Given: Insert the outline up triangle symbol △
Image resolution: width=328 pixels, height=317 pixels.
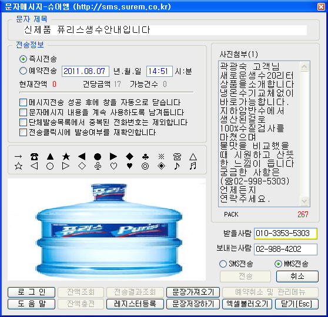Looking at the screenshot, I should (x=193, y=156).
